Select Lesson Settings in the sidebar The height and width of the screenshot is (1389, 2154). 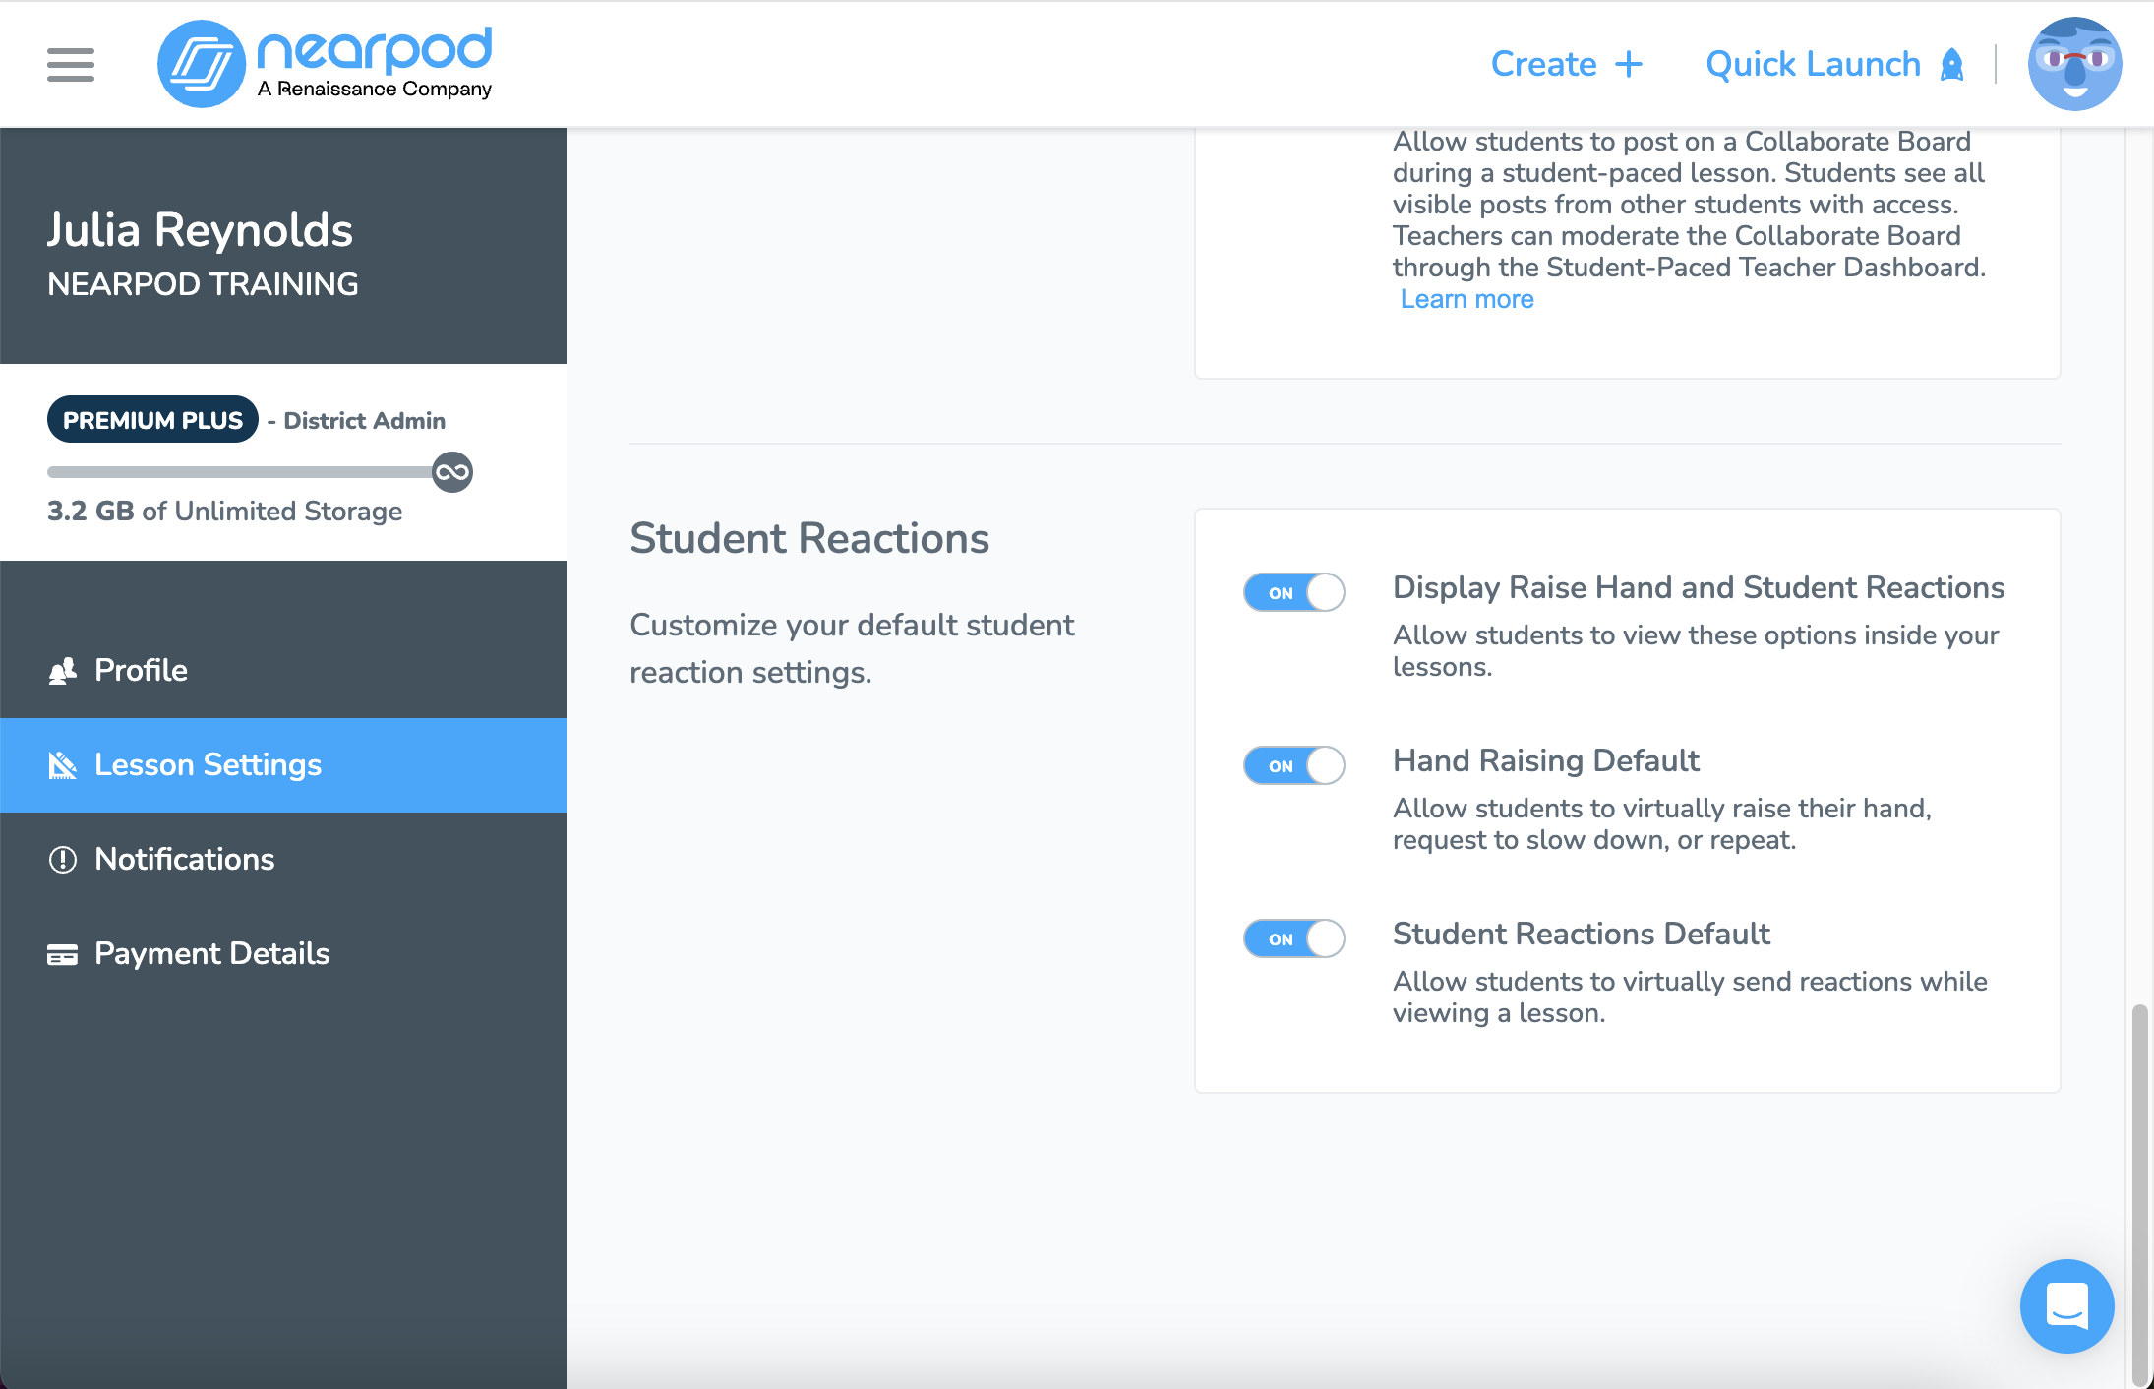click(x=208, y=764)
